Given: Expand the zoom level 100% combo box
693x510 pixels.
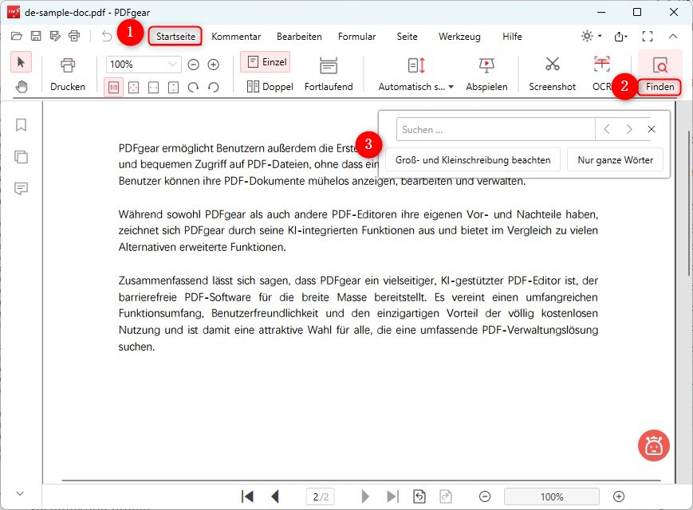Looking at the screenshot, I should click(144, 65).
